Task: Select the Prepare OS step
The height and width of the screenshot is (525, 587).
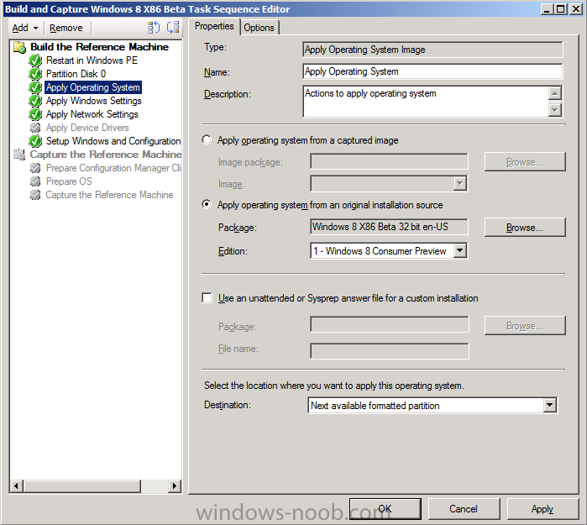Action: (x=69, y=181)
